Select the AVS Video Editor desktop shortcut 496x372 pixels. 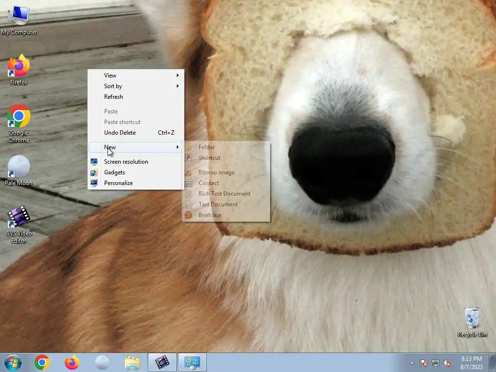pos(19,224)
